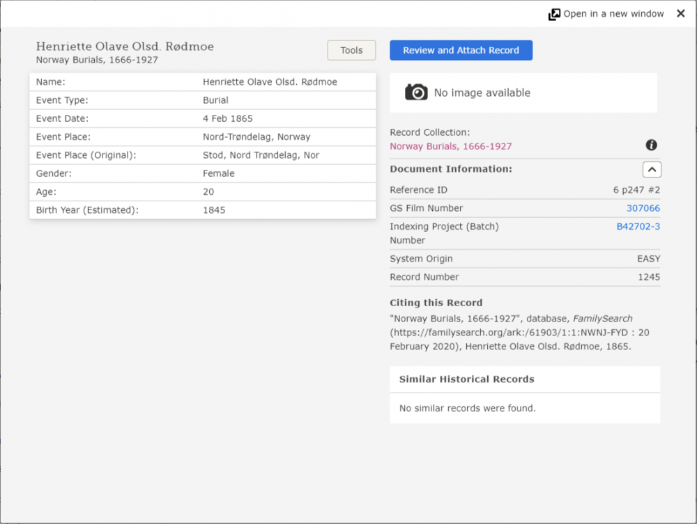Open Norway Burials, 1666-1927 collection link
This screenshot has width=697, height=524.
[450, 146]
